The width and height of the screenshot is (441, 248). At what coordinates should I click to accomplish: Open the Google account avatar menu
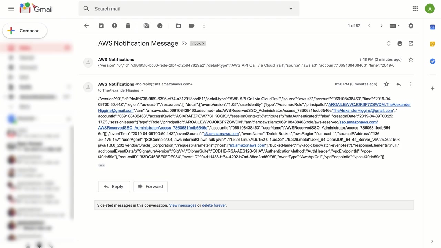(x=430, y=9)
